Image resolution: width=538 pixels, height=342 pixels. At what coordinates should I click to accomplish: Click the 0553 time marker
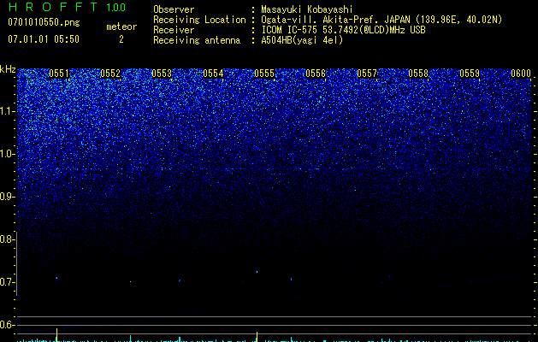[x=162, y=74]
